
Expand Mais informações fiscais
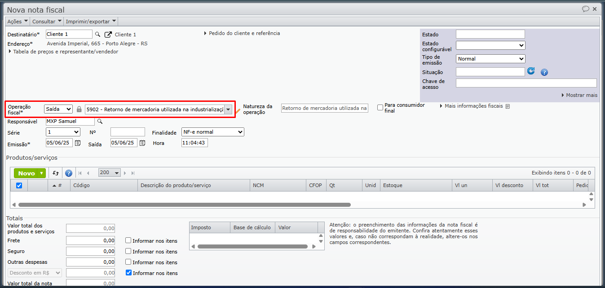[471, 106]
